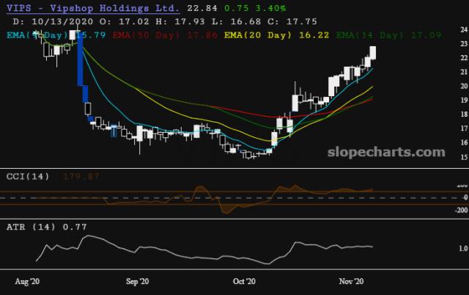Select the Sep '20 date axis label
This screenshot has height=295, width=469.
pyautogui.click(x=138, y=282)
